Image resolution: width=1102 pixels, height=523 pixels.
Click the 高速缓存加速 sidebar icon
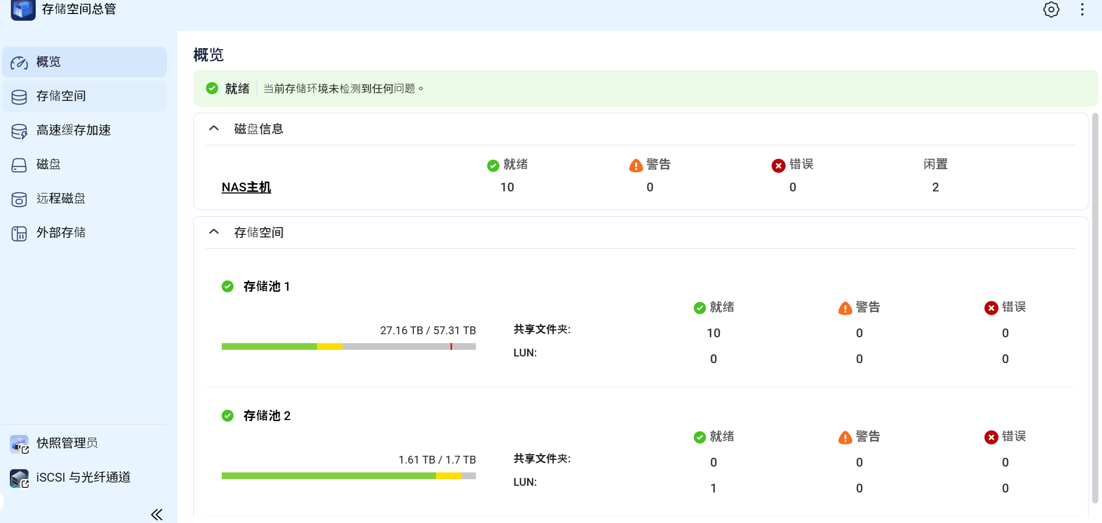coord(19,131)
